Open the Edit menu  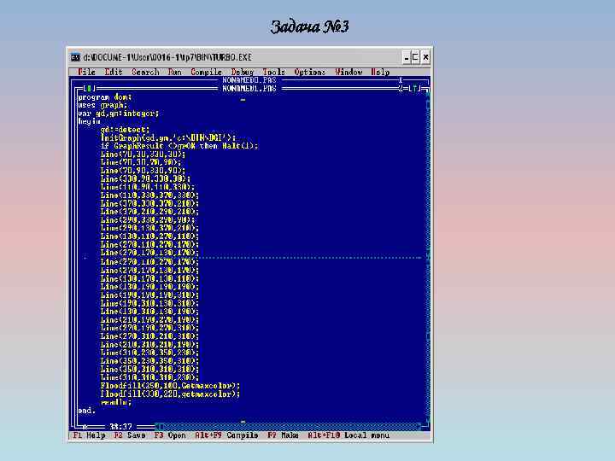[x=114, y=72]
